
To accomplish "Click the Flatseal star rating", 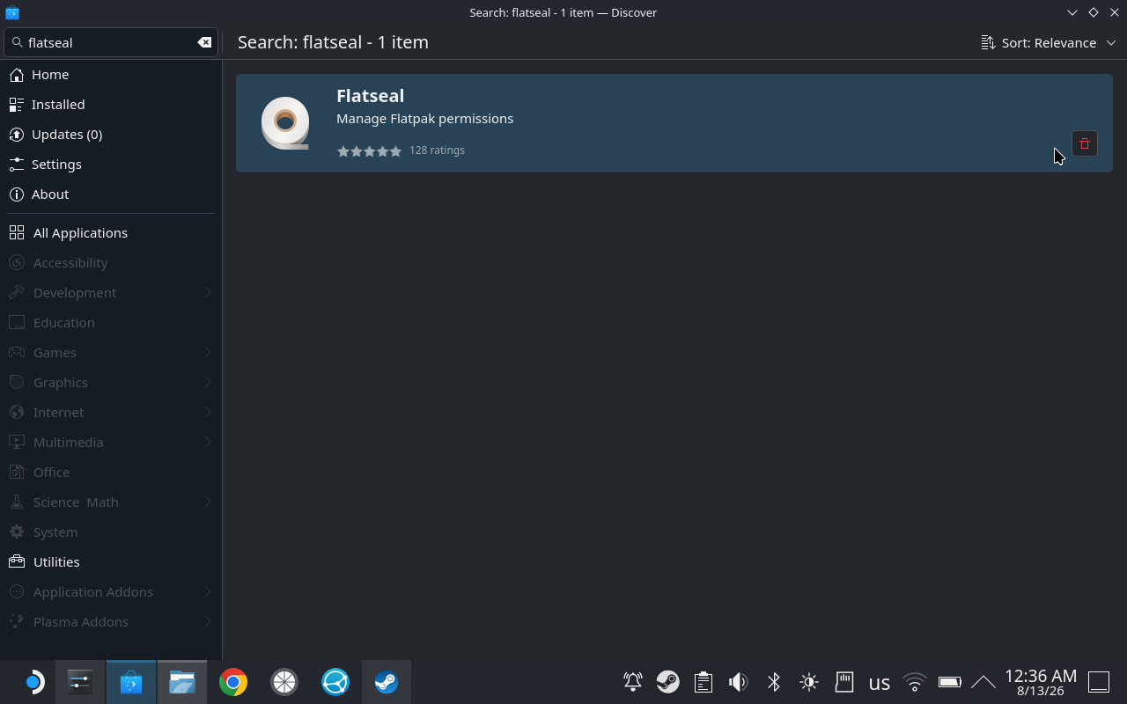I will click(370, 151).
